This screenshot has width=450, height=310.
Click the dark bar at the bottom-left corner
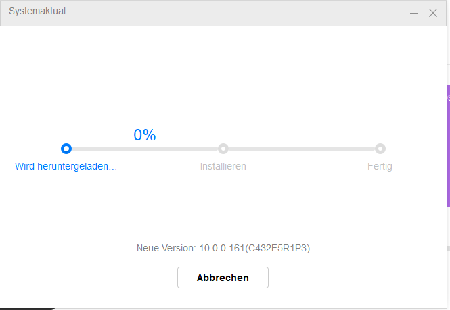click(27, 309)
